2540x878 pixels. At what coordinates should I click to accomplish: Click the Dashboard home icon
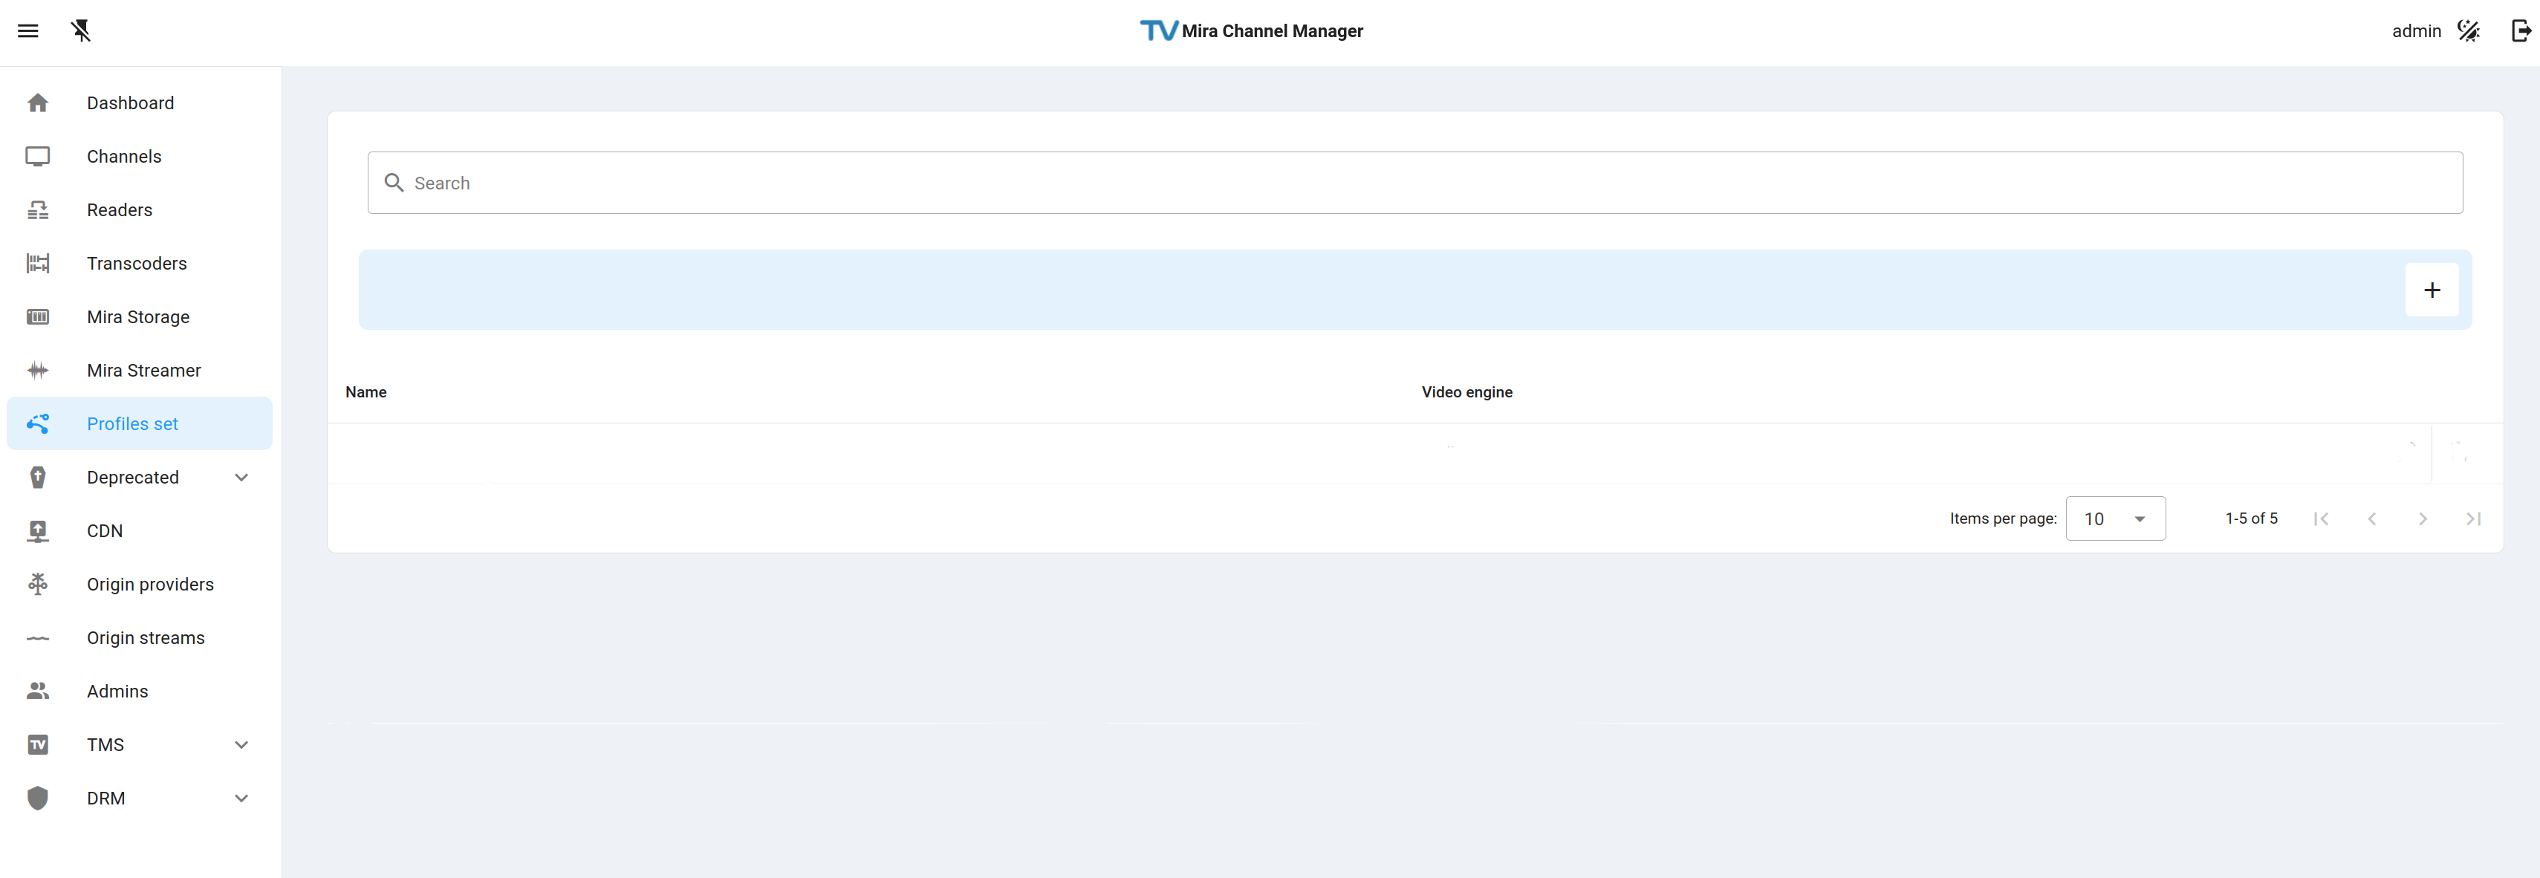(37, 103)
